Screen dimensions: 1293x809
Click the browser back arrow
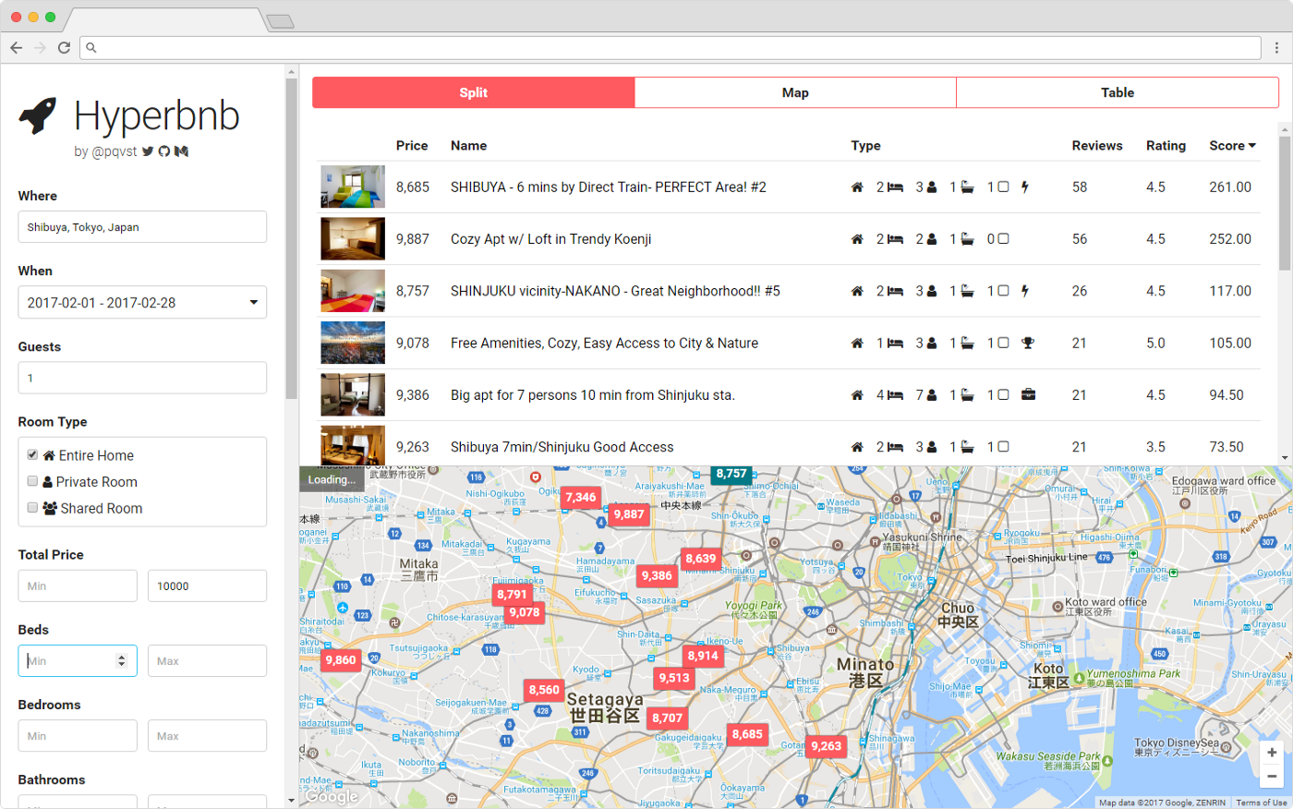coord(16,47)
